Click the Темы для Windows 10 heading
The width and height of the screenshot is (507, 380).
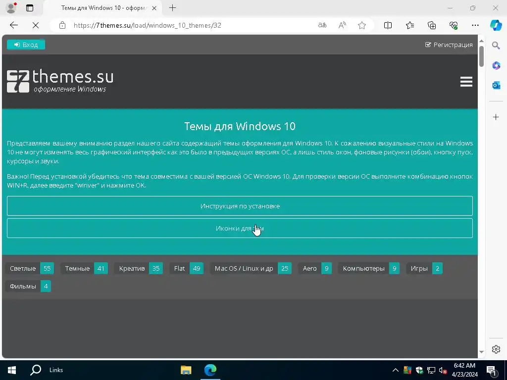click(x=240, y=126)
